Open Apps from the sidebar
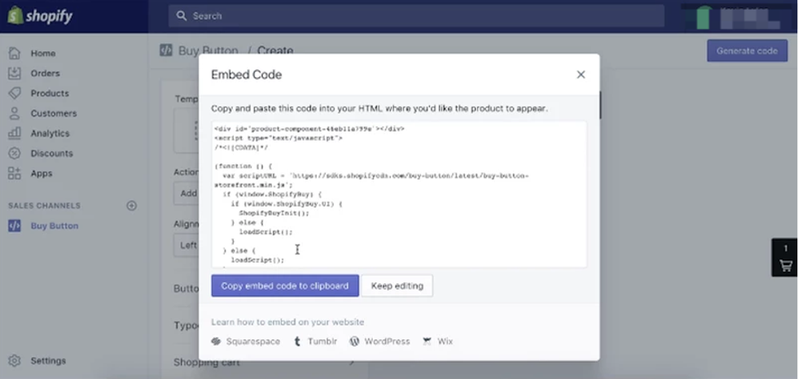The height and width of the screenshot is (379, 798). (x=42, y=173)
